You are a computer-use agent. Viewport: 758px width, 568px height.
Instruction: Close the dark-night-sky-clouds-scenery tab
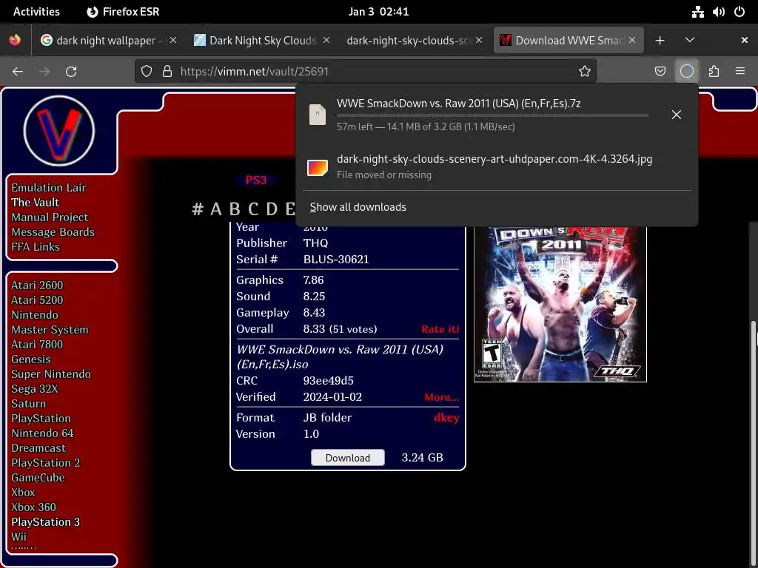pyautogui.click(x=479, y=40)
